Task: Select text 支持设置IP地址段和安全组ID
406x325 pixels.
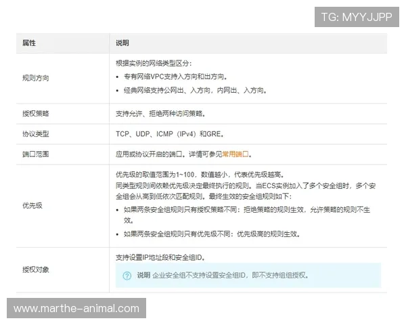Action: point(160,257)
